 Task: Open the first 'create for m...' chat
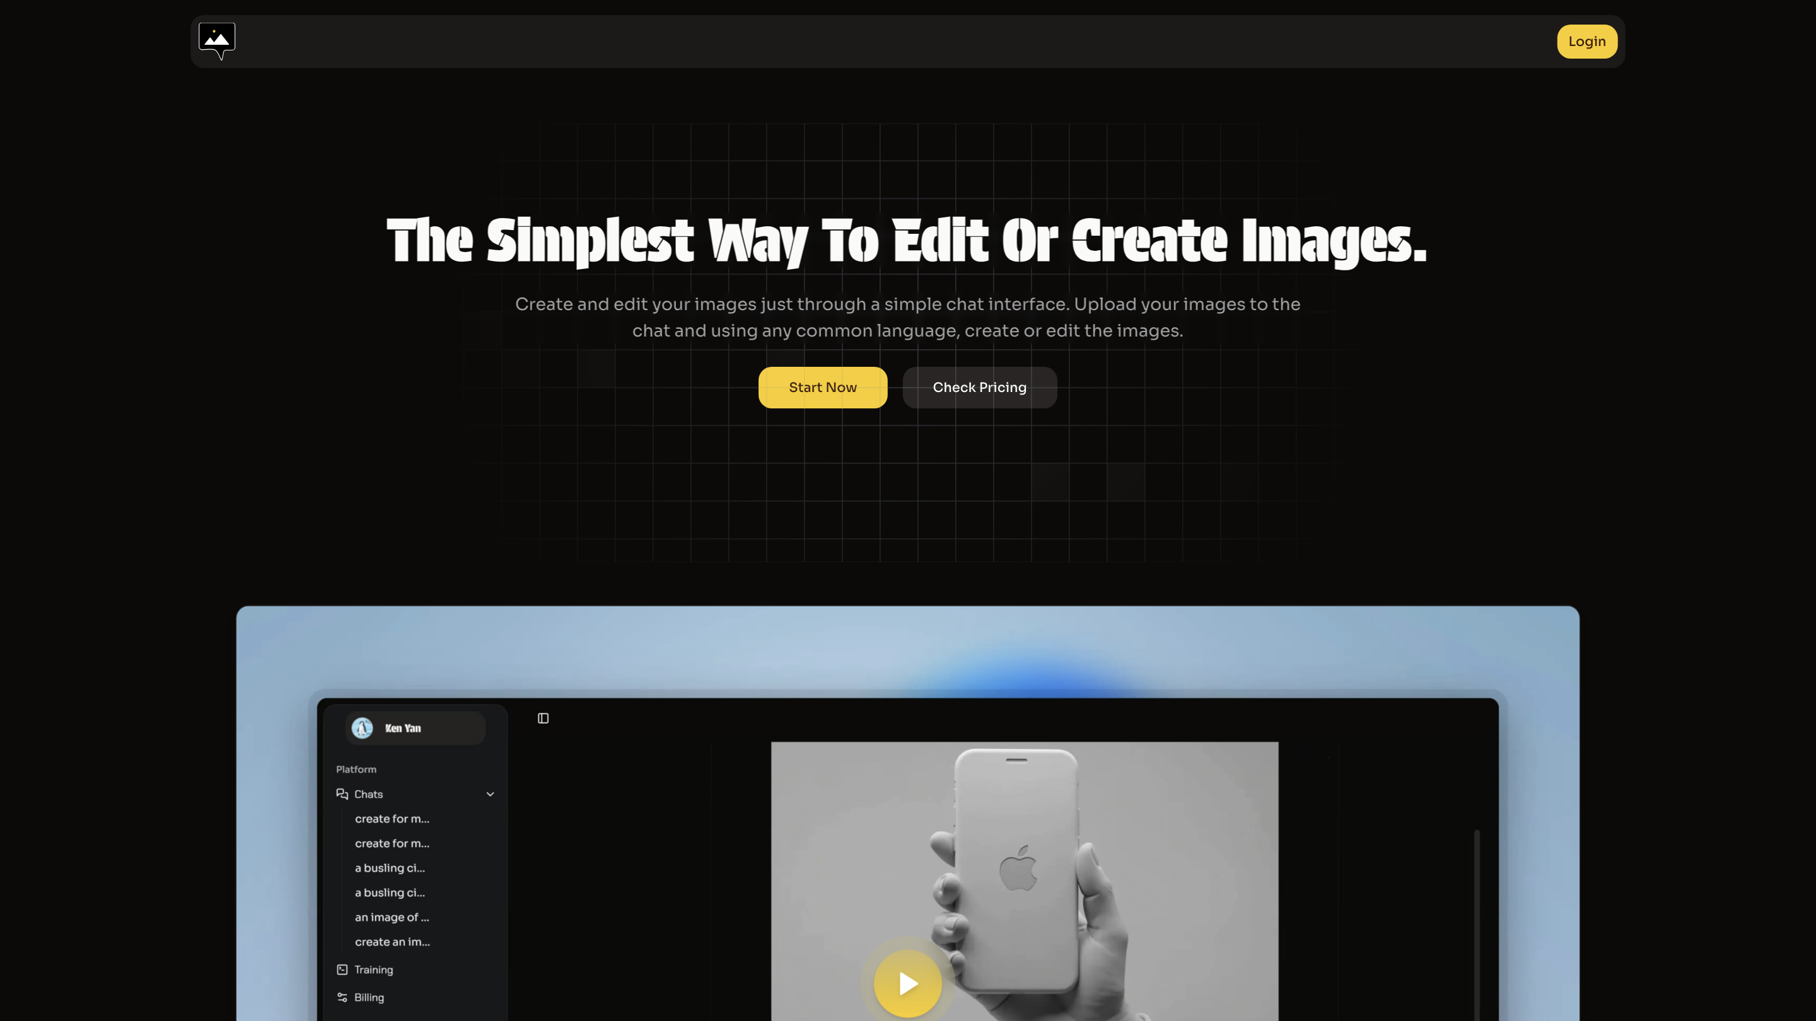click(x=392, y=819)
